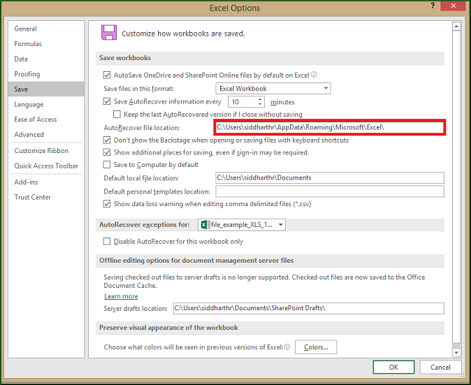Click the OK button
The width and height of the screenshot is (471, 385).
393,367
